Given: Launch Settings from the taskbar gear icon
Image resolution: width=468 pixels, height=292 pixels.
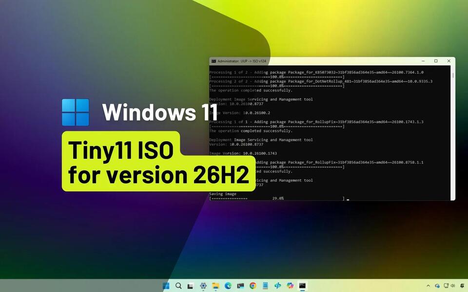Looking at the screenshot, I should coord(203,286).
